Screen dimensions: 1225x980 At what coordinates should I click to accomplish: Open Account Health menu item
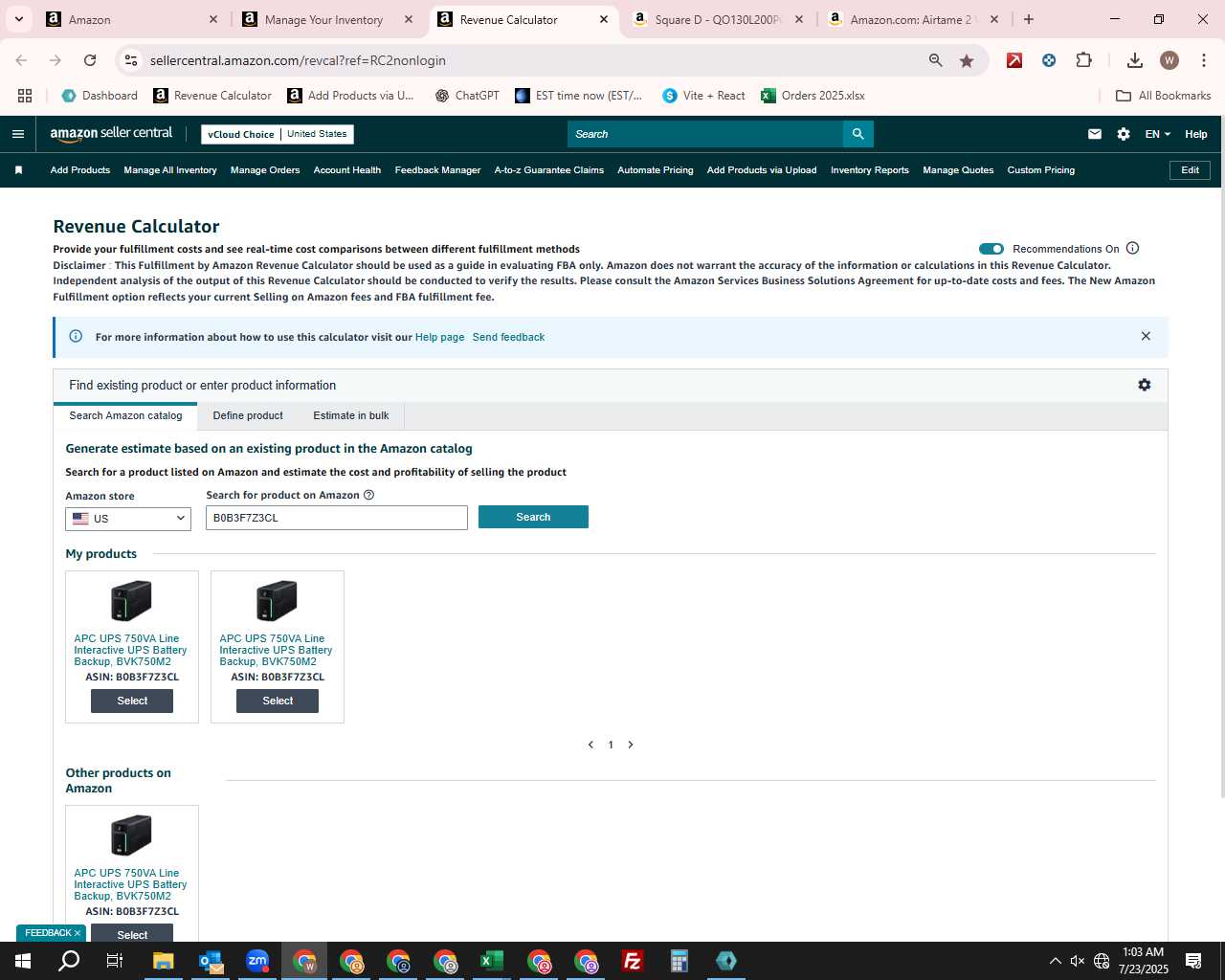pos(347,170)
